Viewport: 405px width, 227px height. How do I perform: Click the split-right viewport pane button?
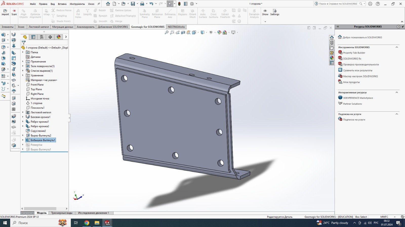(314, 28)
